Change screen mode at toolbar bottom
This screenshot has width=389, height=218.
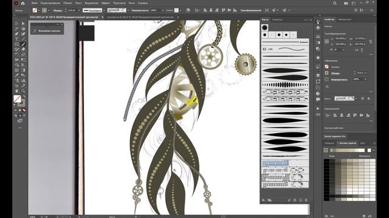click(x=20, y=121)
